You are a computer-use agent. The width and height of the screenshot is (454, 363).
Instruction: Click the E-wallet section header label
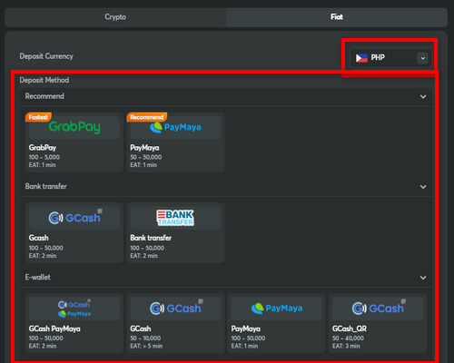click(x=38, y=277)
